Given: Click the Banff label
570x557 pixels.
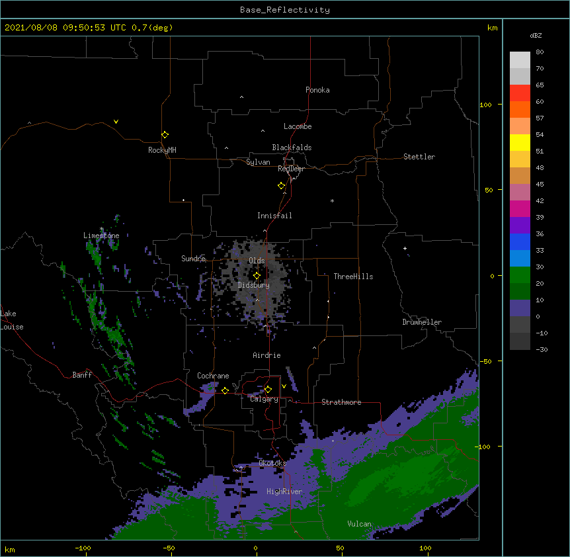Looking at the screenshot, I should (82, 375).
